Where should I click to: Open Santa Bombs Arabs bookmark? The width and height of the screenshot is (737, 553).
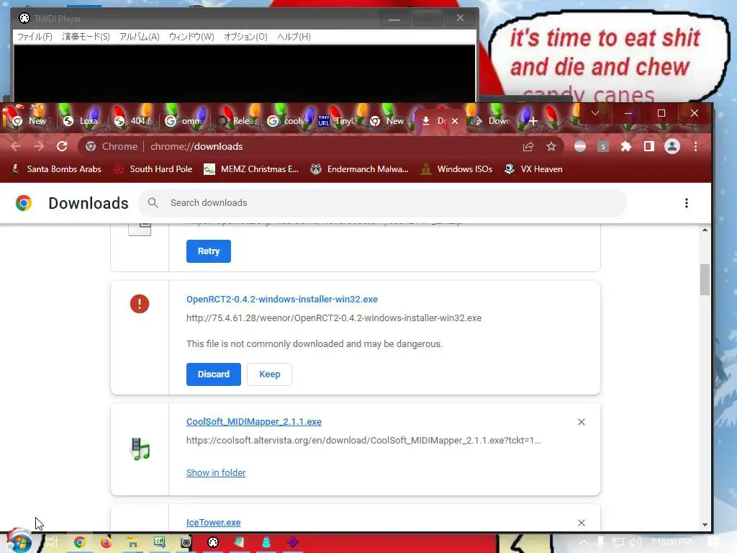pyautogui.click(x=57, y=169)
